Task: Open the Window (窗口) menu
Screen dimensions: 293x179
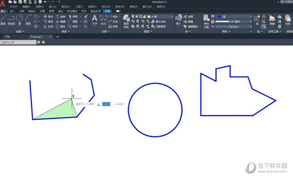Action: pyautogui.click(x=147, y=7)
